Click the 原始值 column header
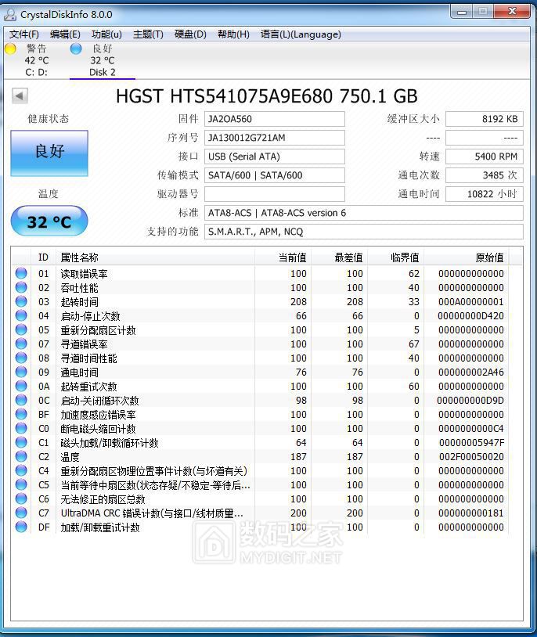 tap(467, 257)
